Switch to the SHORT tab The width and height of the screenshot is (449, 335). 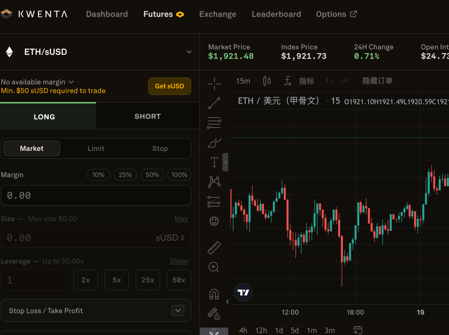[148, 116]
